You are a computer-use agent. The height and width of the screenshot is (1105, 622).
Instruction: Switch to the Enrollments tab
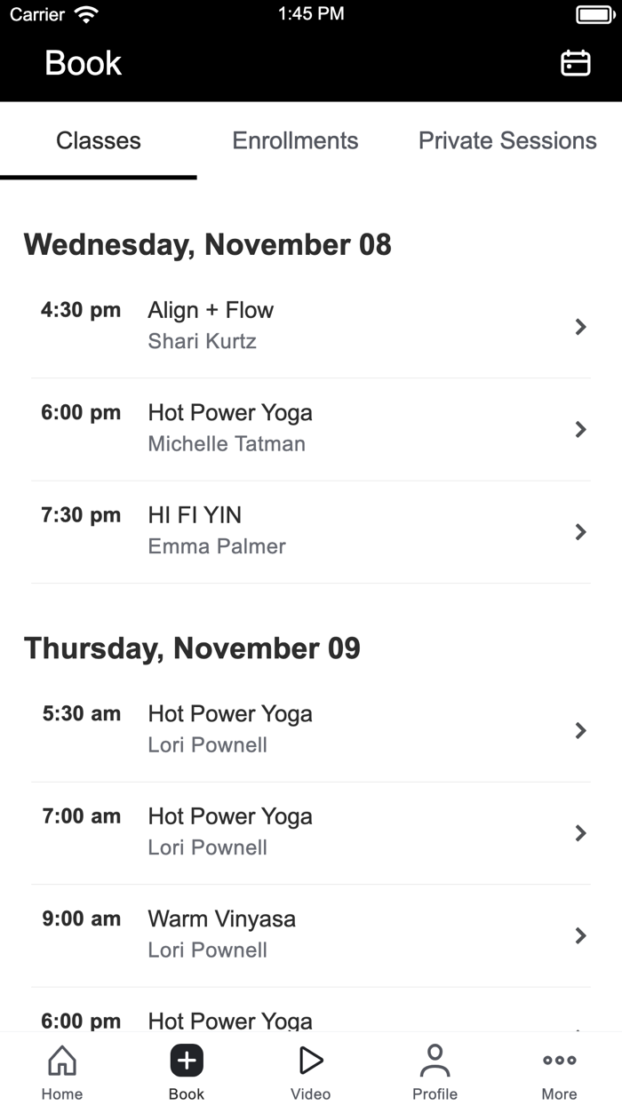pyautogui.click(x=295, y=140)
